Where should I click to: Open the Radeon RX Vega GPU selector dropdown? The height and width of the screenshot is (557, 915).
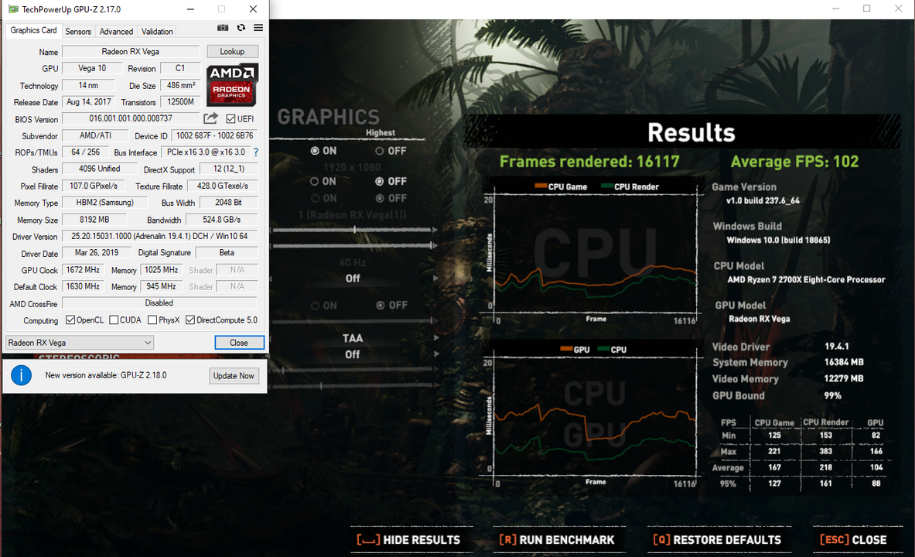pyautogui.click(x=80, y=343)
